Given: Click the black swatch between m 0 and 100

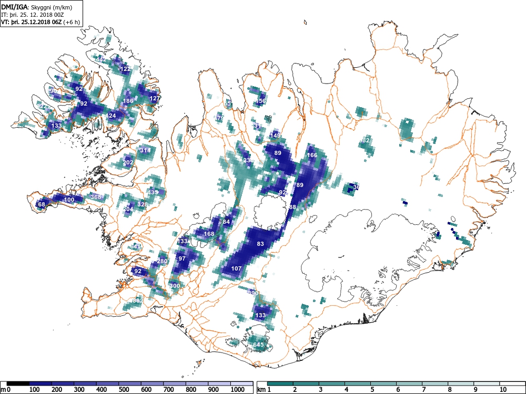Looking at the screenshot, I should (x=18, y=383).
